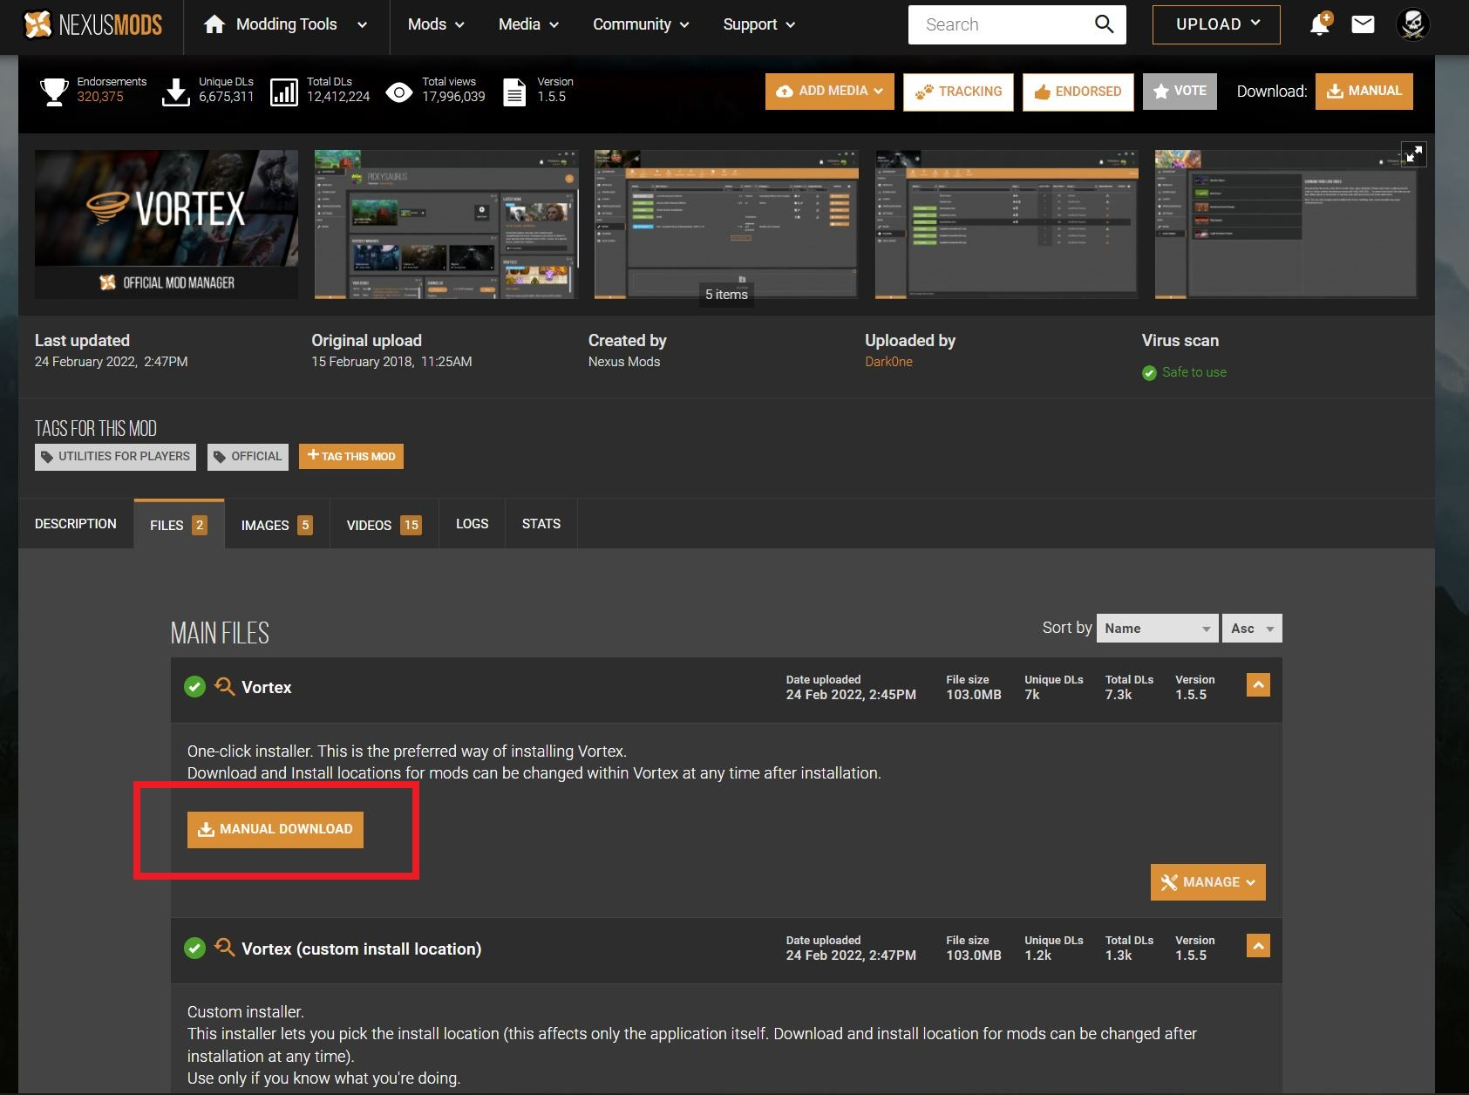Switch to the VIDEOS tab
The width and height of the screenshot is (1469, 1095).
[384, 525]
